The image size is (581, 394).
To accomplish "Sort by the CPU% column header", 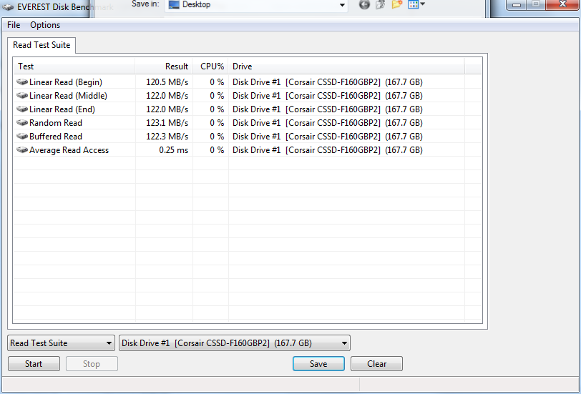I will point(210,67).
